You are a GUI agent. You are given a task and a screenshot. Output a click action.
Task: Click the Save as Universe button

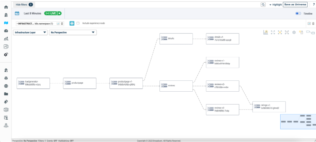click(295, 4)
